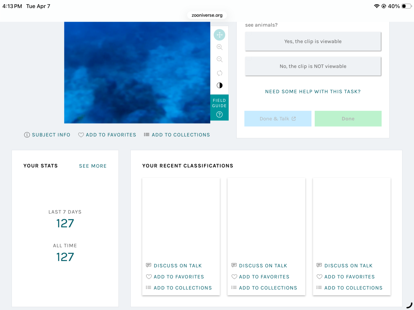This screenshot has width=414, height=310.
Task: Open Add to Collections under the video
Action: coord(177,135)
